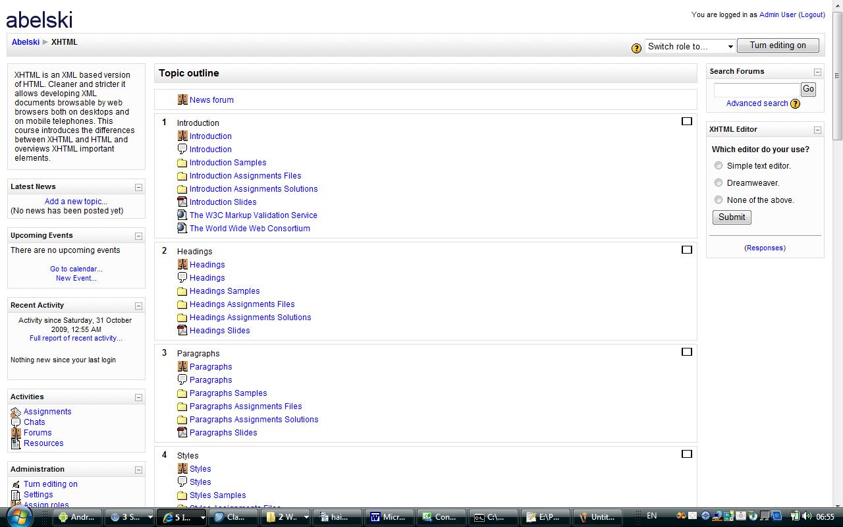The height and width of the screenshot is (527, 843).
Task: Click the Go search button
Action: click(808, 89)
